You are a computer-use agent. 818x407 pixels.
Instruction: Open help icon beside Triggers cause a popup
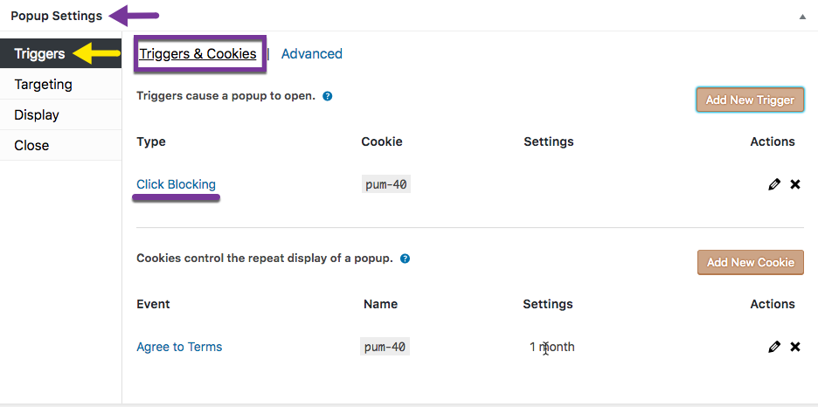[x=328, y=96]
